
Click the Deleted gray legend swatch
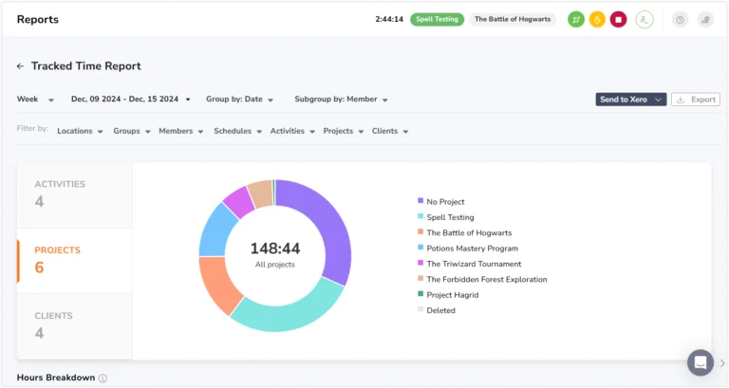421,309
